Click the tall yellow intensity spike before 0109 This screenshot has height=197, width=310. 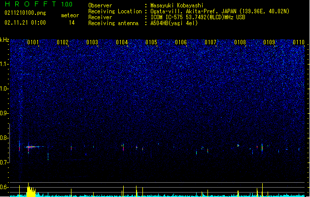click(262, 190)
